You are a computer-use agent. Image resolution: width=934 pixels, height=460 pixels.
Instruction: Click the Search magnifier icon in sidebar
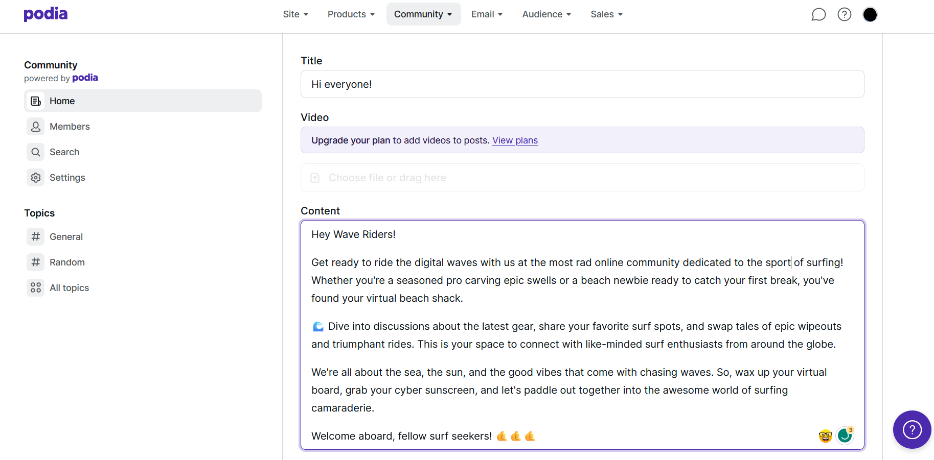(36, 152)
